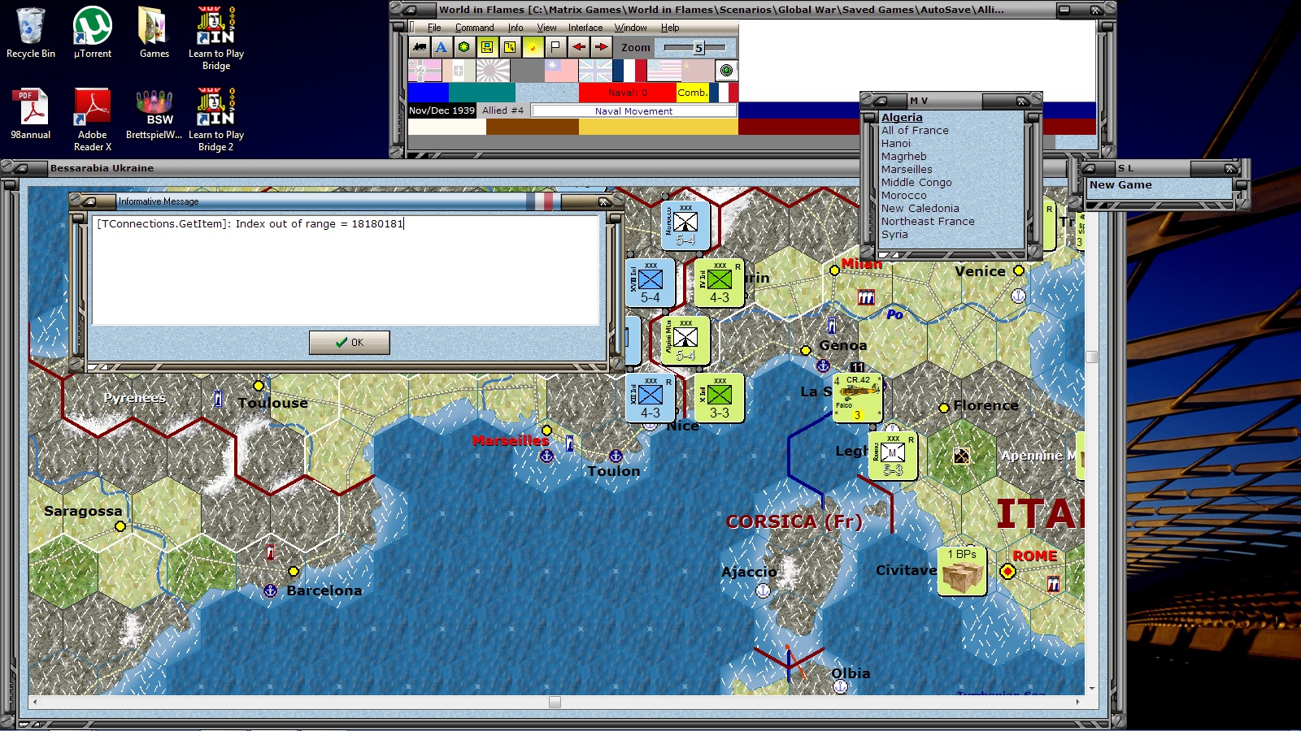Open the Info menu
Screen dimensions: 1301x731
click(516, 28)
